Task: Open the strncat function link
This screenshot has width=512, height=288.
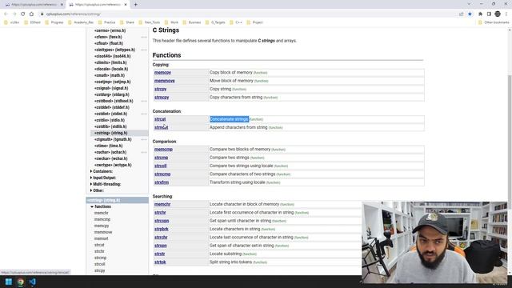Action: pos(162,127)
